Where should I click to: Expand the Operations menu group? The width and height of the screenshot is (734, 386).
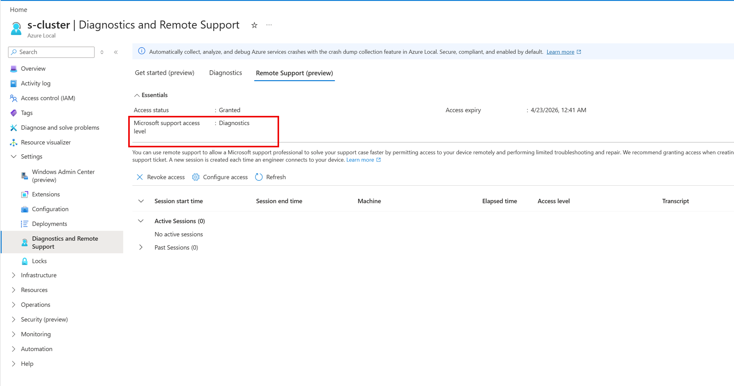tap(14, 305)
